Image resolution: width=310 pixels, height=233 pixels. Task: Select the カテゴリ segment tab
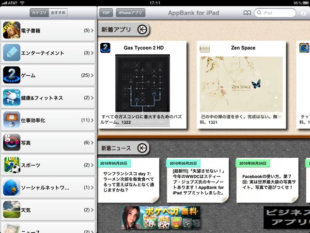pyautogui.click(x=39, y=13)
